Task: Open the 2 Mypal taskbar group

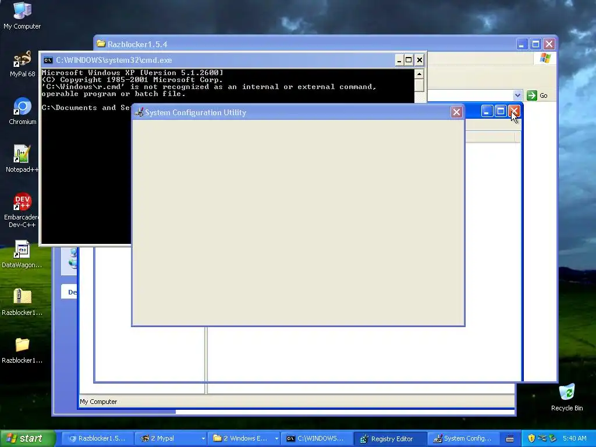Action: coord(171,438)
